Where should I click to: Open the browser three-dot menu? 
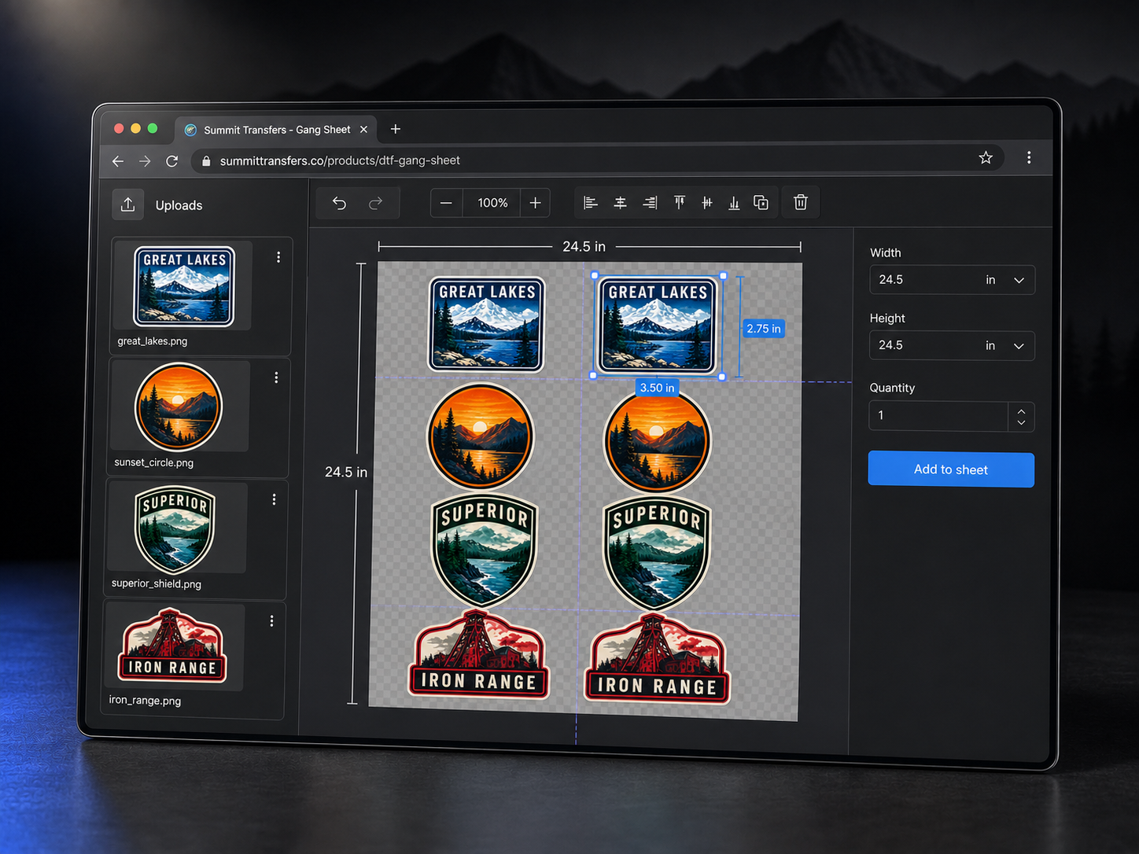tap(1029, 157)
